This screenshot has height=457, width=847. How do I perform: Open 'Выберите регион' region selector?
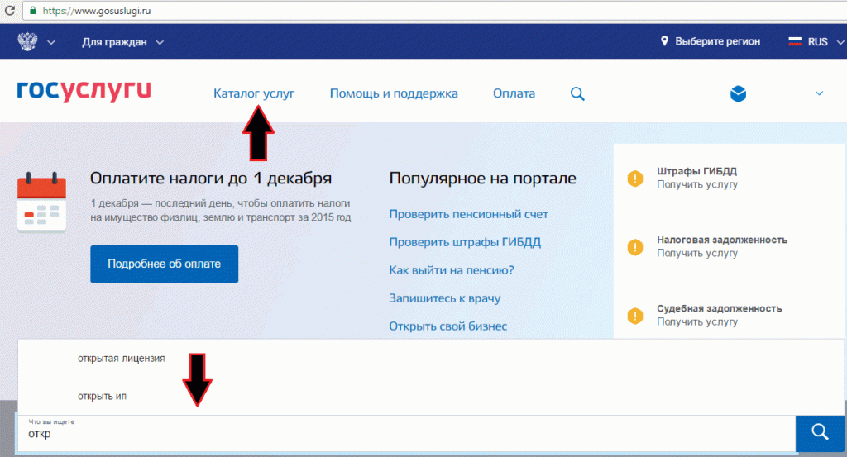[x=717, y=41]
